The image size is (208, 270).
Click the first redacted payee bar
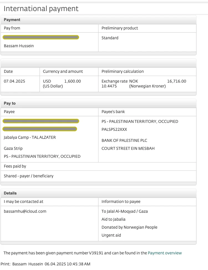coord(41,121)
